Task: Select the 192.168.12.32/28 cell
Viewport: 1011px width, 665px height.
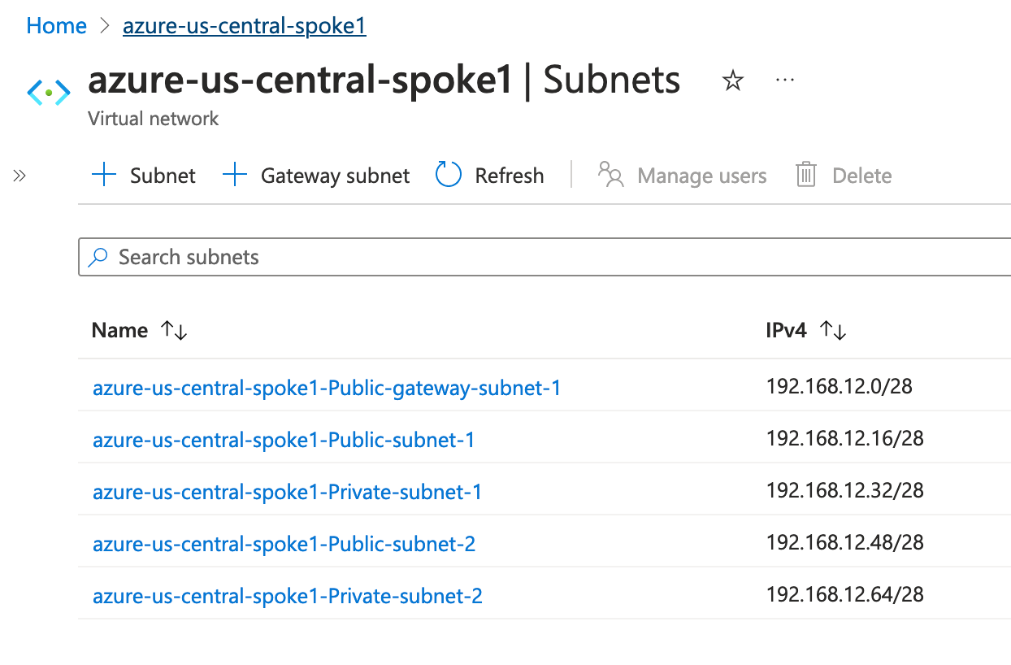Action: tap(844, 490)
